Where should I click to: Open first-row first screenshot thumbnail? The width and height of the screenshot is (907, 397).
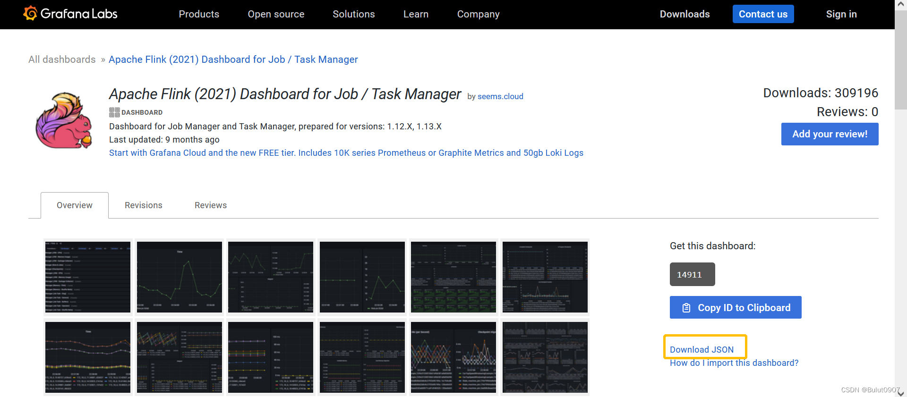point(88,277)
